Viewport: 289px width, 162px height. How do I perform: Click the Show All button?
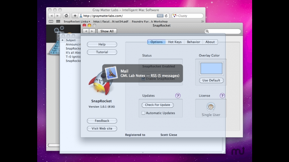[x=107, y=31]
